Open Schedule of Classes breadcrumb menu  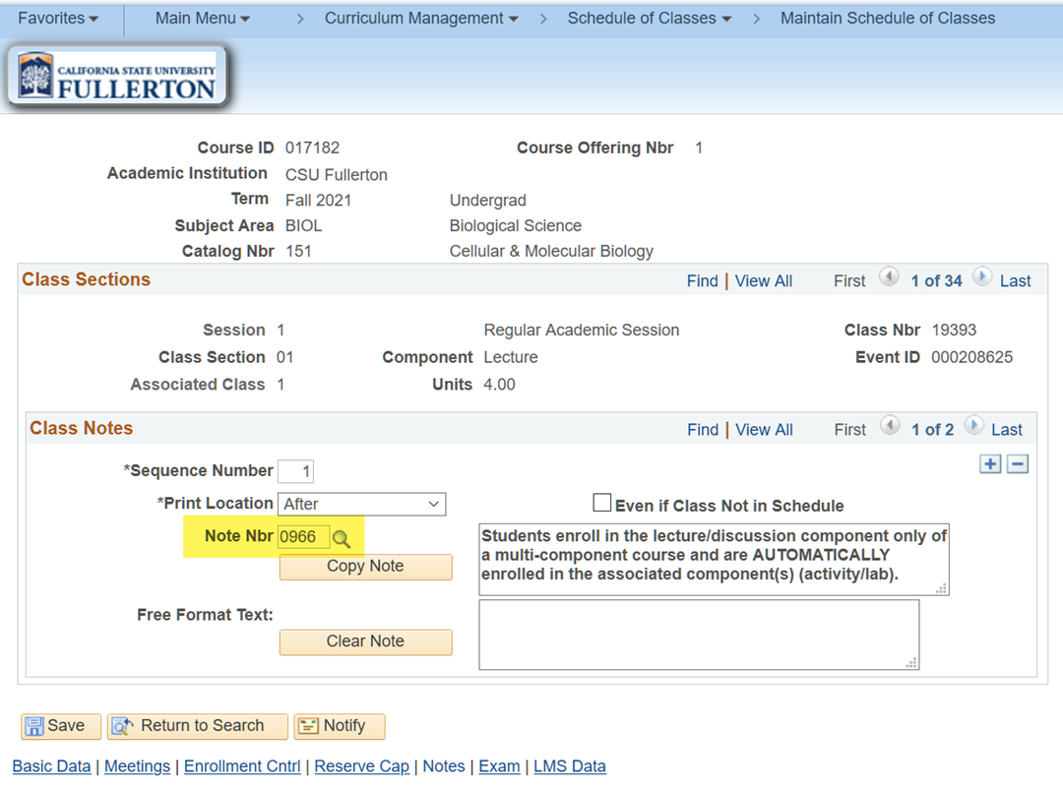[x=650, y=19]
